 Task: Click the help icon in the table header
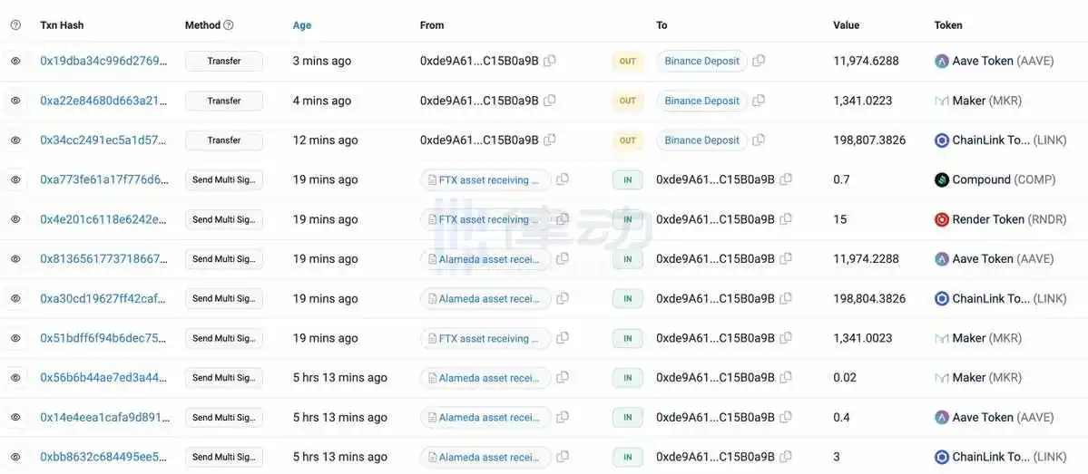click(15, 25)
